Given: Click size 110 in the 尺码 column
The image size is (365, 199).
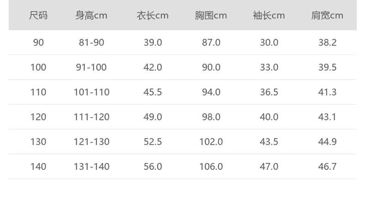Looking at the screenshot, I should 38,92.
